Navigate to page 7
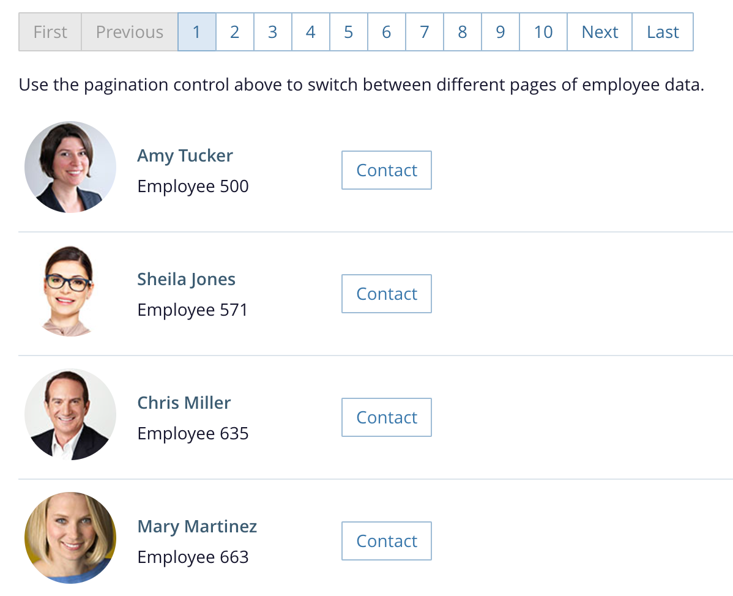Viewport: 733px width, 596px height. tap(425, 32)
